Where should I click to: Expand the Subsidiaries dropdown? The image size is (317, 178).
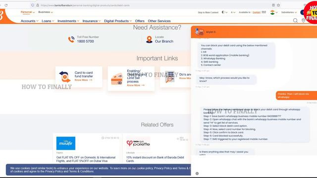coord(289,12)
